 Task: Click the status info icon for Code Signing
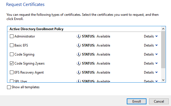tap(79, 54)
